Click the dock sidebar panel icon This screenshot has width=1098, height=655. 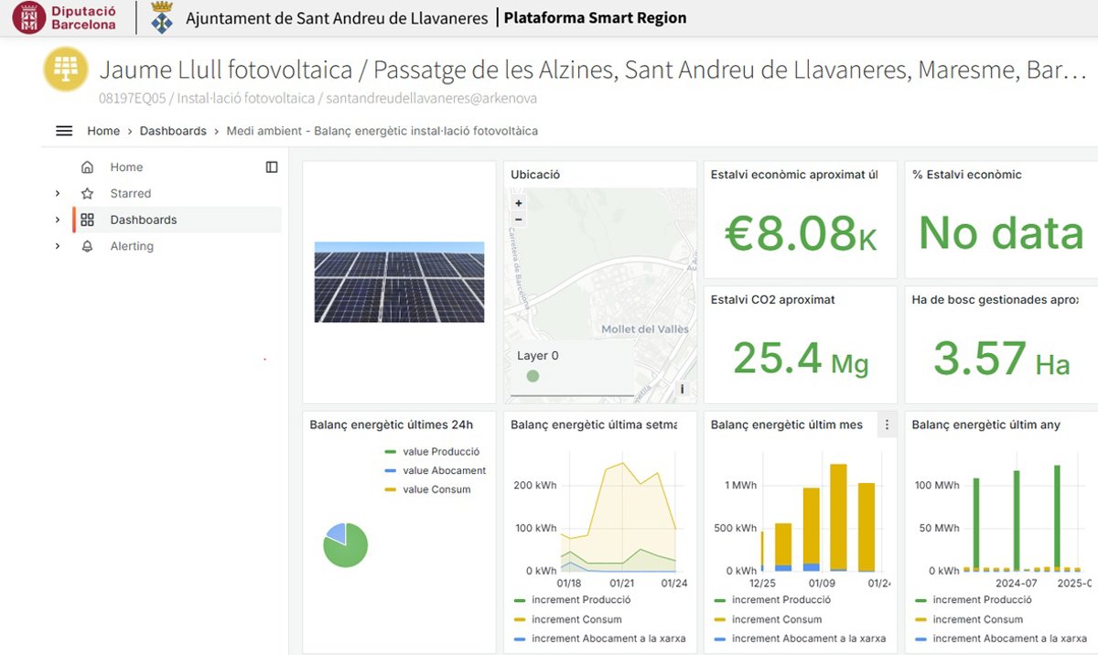272,167
